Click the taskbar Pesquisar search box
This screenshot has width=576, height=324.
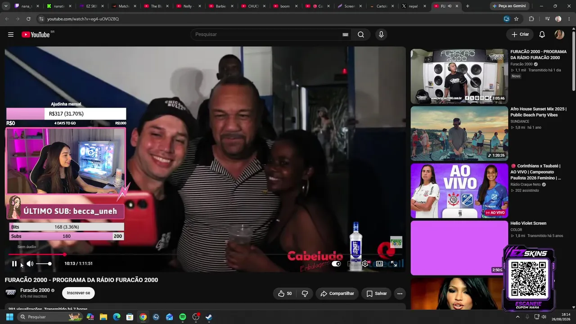[x=50, y=317]
